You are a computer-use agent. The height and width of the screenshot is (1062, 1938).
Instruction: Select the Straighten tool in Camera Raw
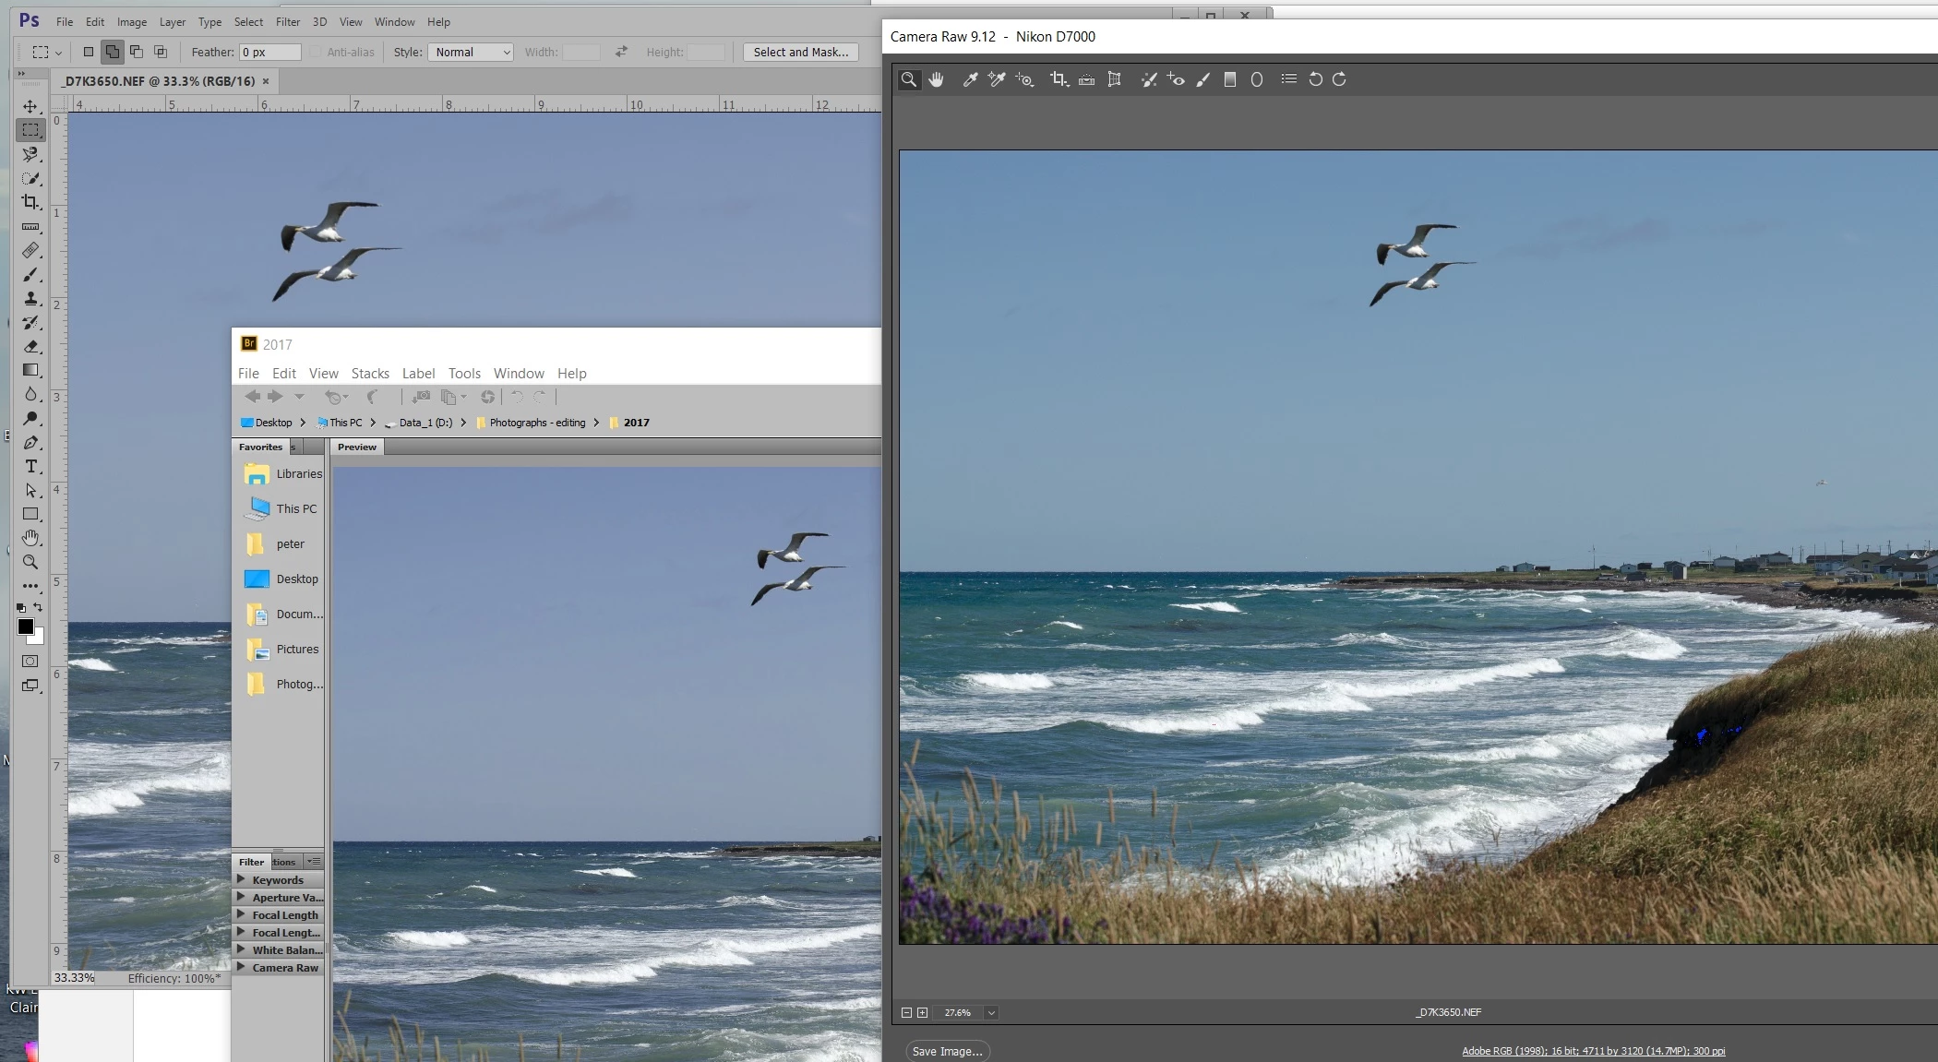tap(1086, 79)
